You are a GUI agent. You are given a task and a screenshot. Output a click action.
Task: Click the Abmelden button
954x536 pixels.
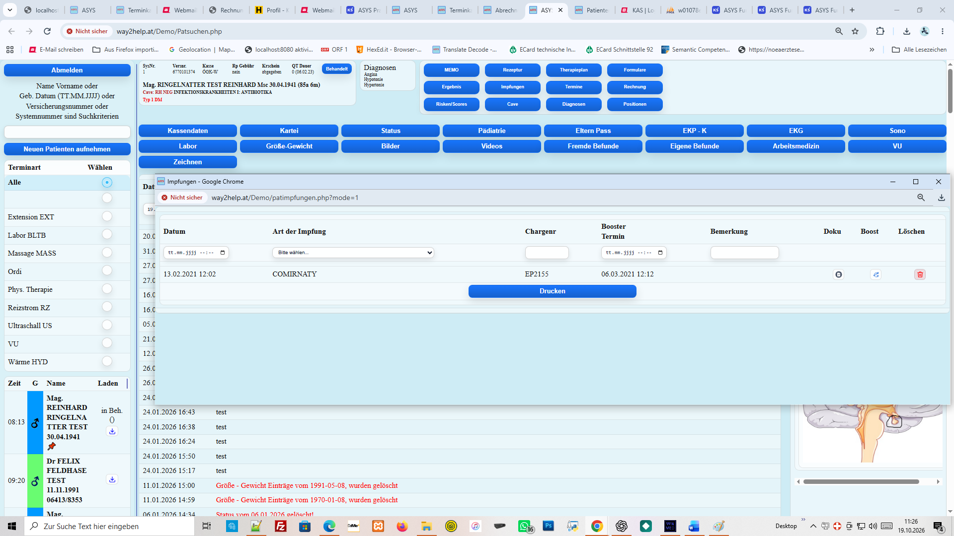[67, 70]
